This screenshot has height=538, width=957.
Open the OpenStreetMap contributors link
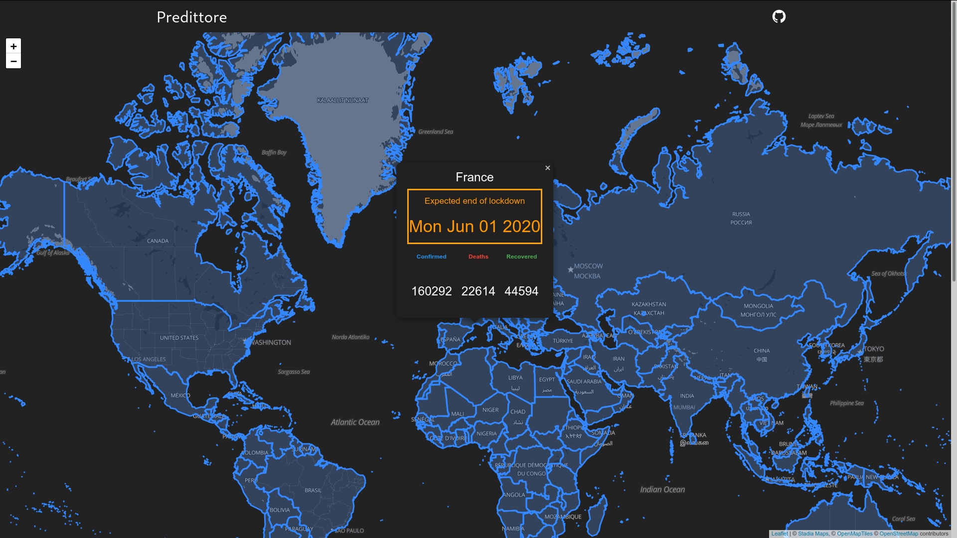[898, 534]
